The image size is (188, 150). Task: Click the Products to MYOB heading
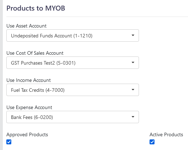[36, 8]
